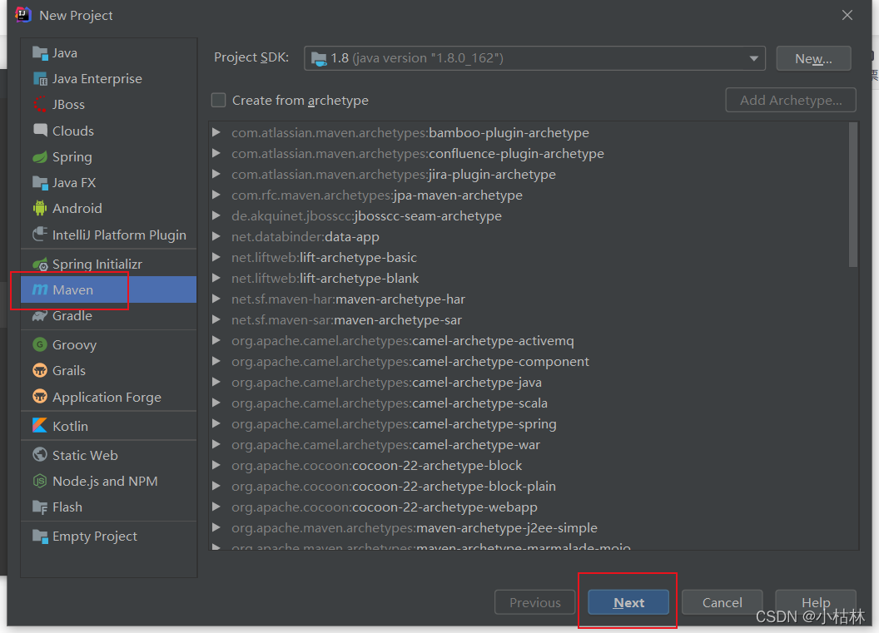Select Kotlin project type label
The width and height of the screenshot is (879, 633).
pos(70,426)
